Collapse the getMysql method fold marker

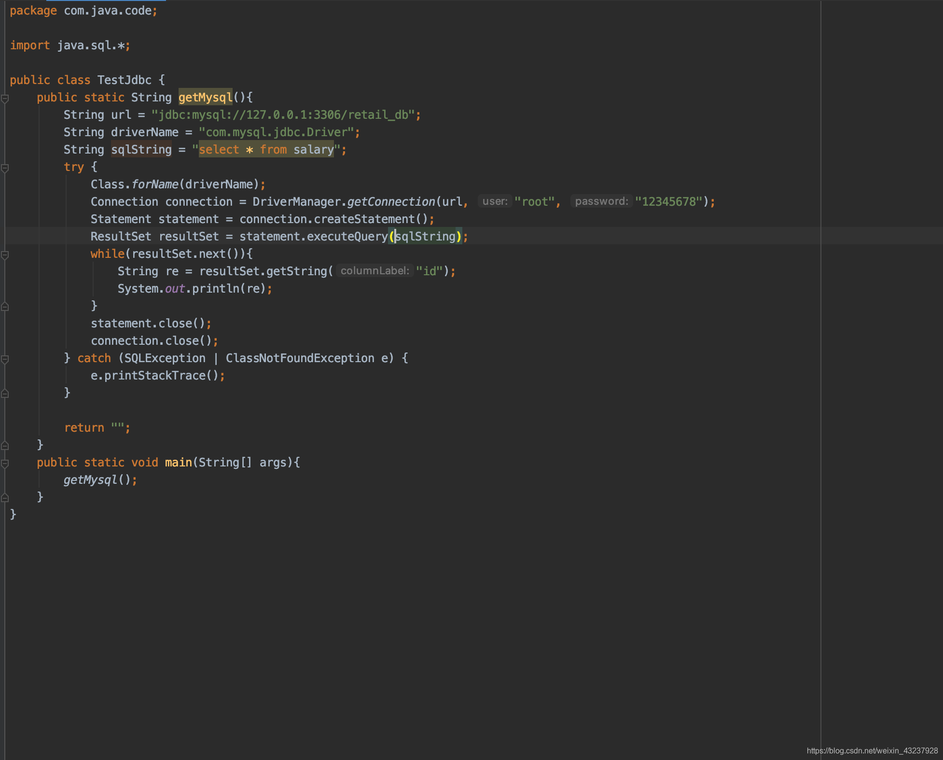[x=5, y=99]
